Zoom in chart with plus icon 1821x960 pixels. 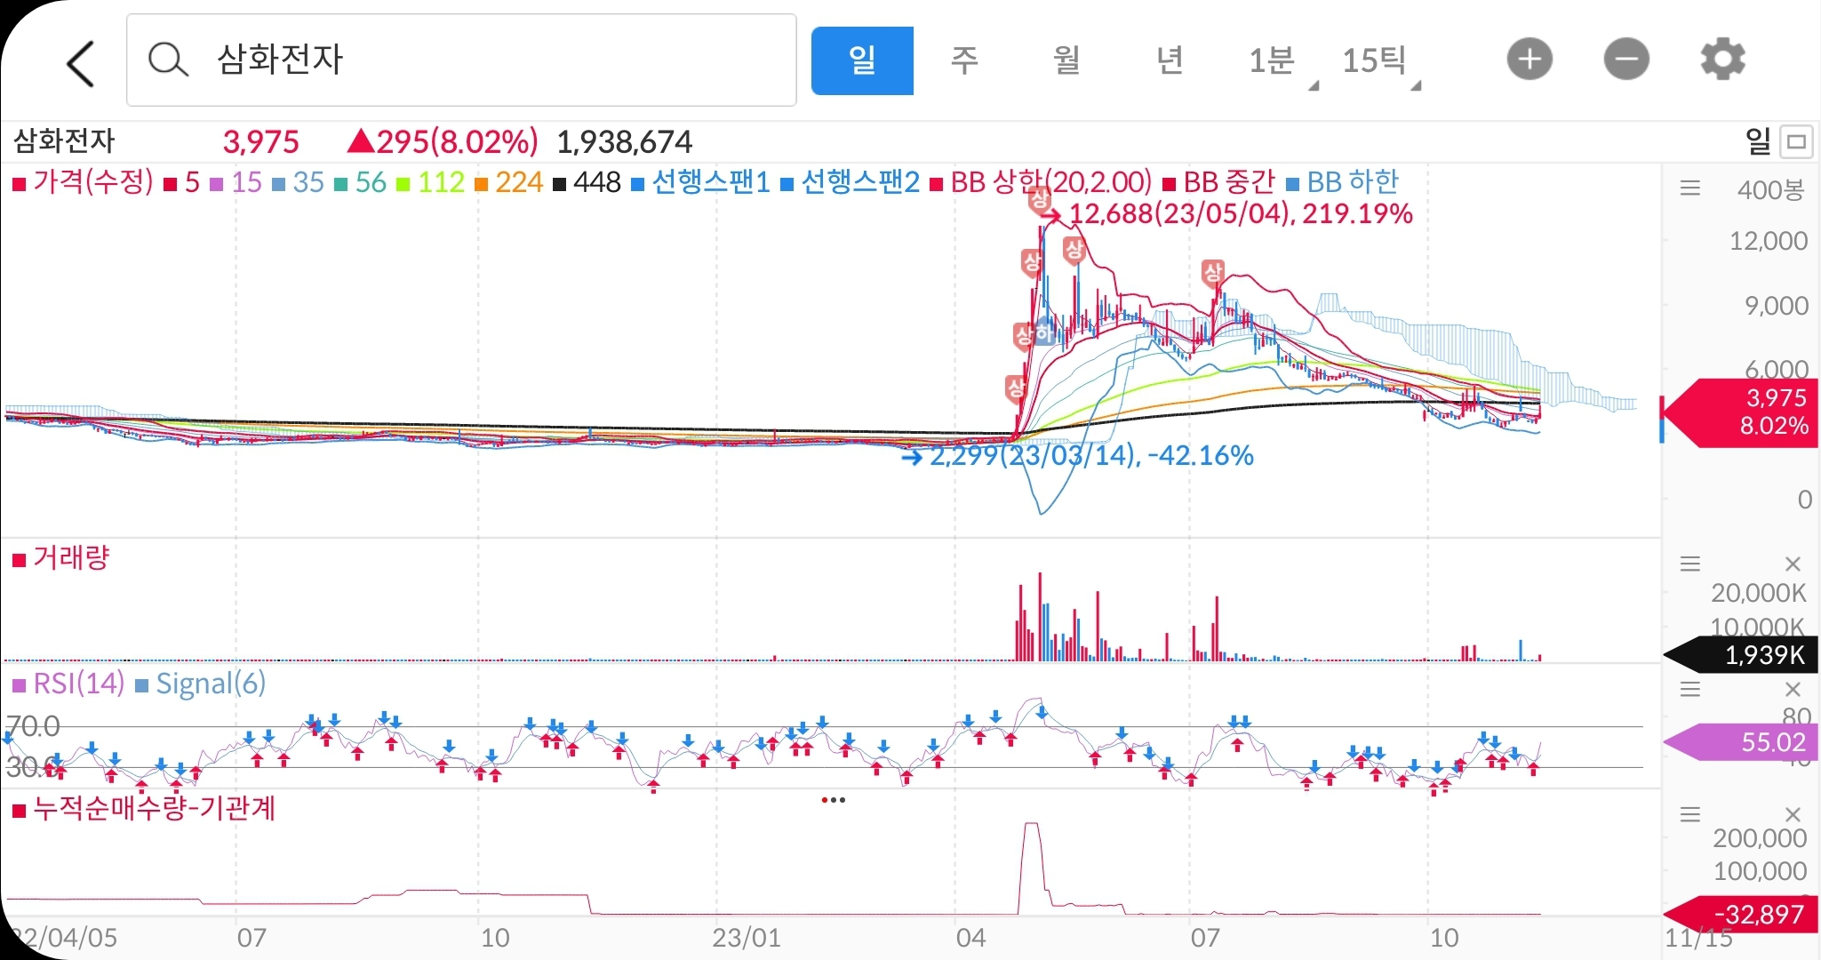[1529, 60]
